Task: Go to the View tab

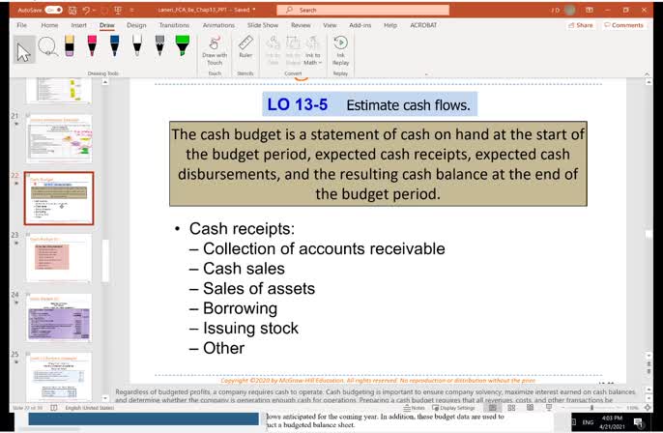Action: [x=330, y=25]
